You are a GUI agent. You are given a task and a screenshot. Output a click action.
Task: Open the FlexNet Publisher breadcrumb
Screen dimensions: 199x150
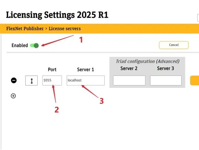click(25, 28)
